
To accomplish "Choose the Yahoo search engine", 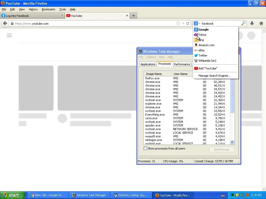I will tap(216, 35).
